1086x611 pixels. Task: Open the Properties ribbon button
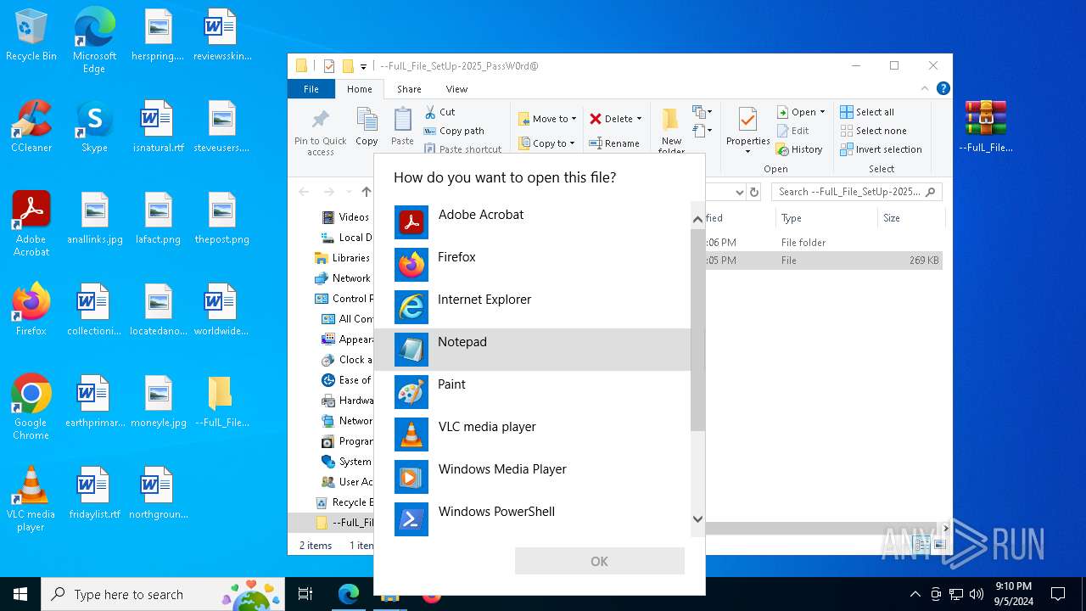coord(747,131)
